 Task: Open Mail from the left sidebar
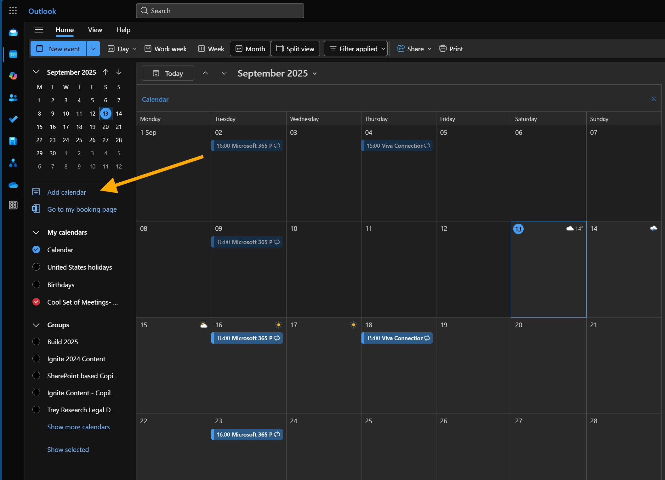tap(13, 32)
